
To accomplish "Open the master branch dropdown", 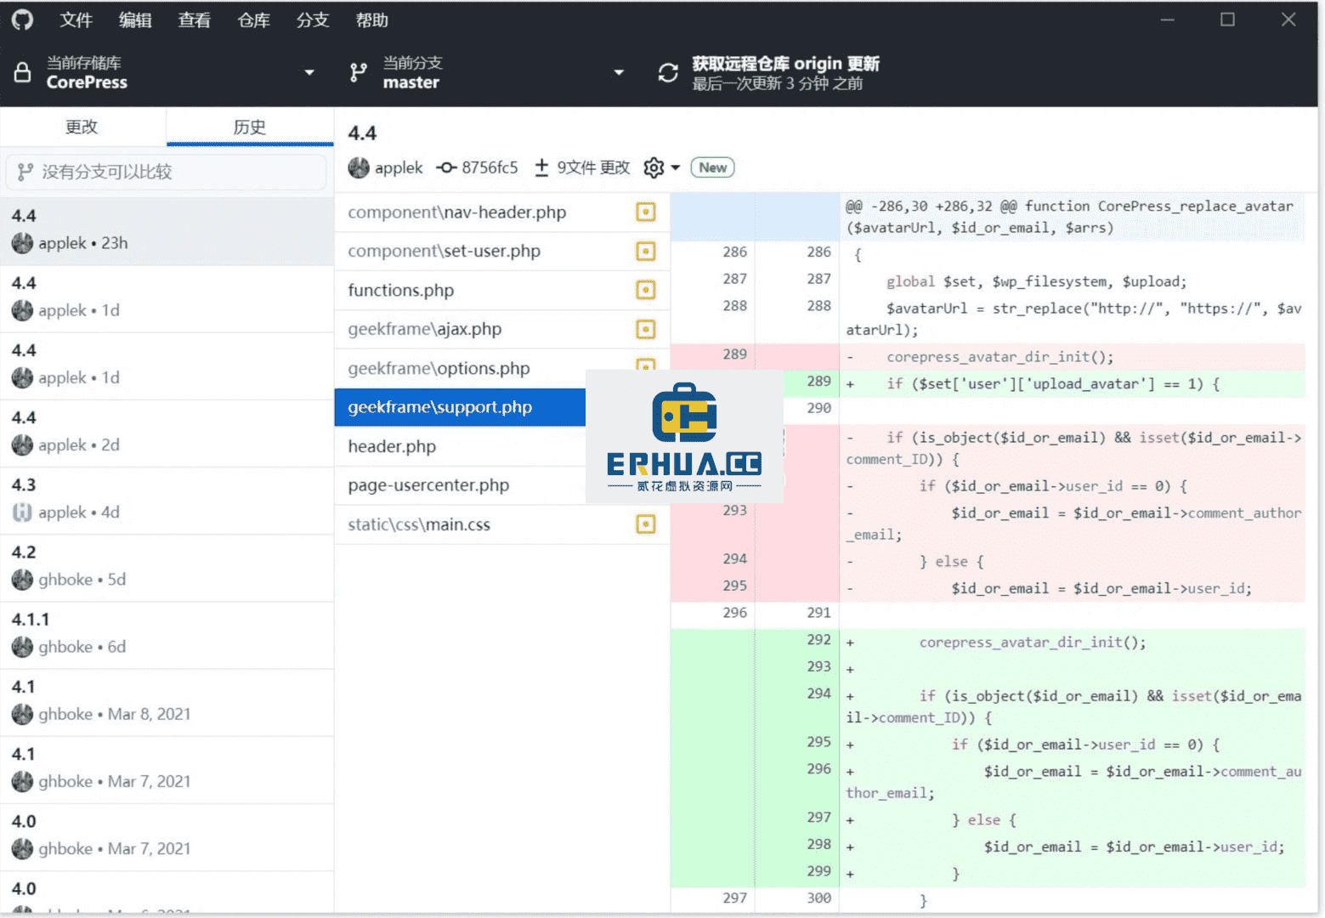I will [x=619, y=72].
